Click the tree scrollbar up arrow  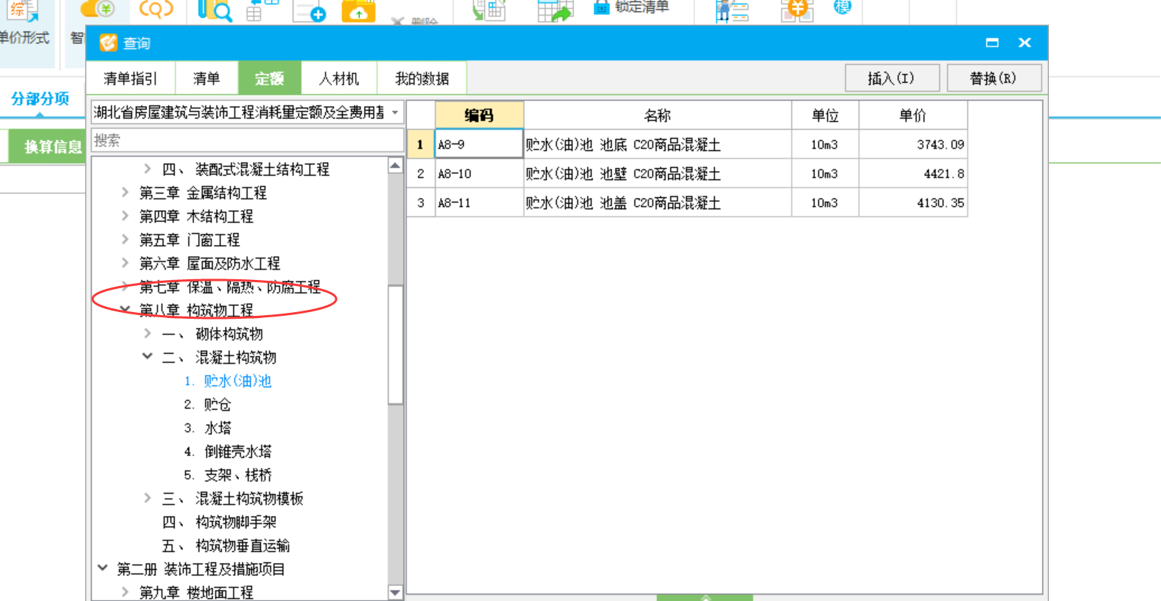click(x=396, y=166)
